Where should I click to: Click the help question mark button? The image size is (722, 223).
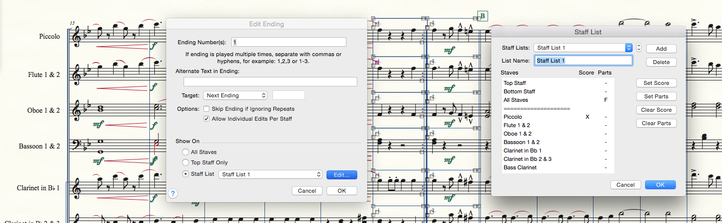click(x=173, y=193)
